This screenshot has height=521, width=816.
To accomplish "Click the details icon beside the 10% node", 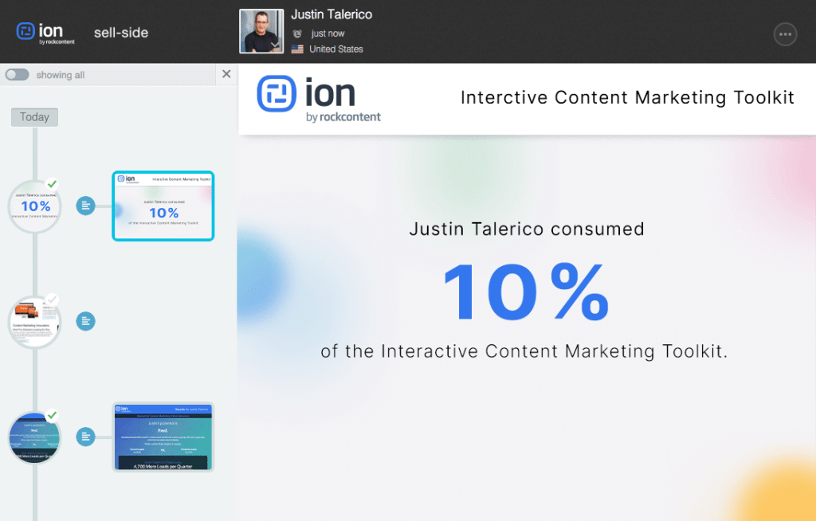I will (x=85, y=206).
